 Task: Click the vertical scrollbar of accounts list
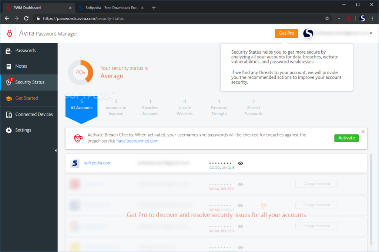coord(371,199)
